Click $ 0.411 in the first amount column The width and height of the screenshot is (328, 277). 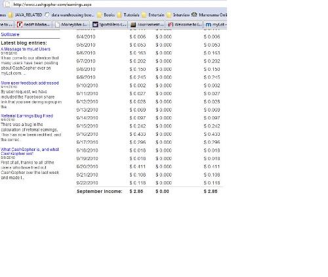(138, 167)
